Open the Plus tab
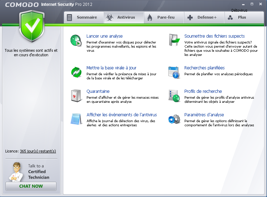The height and width of the screenshot is (197, 267). (244, 17)
